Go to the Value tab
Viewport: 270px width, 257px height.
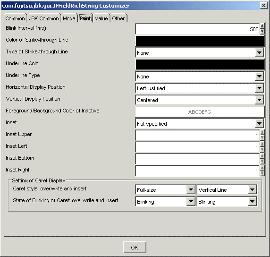[101, 18]
